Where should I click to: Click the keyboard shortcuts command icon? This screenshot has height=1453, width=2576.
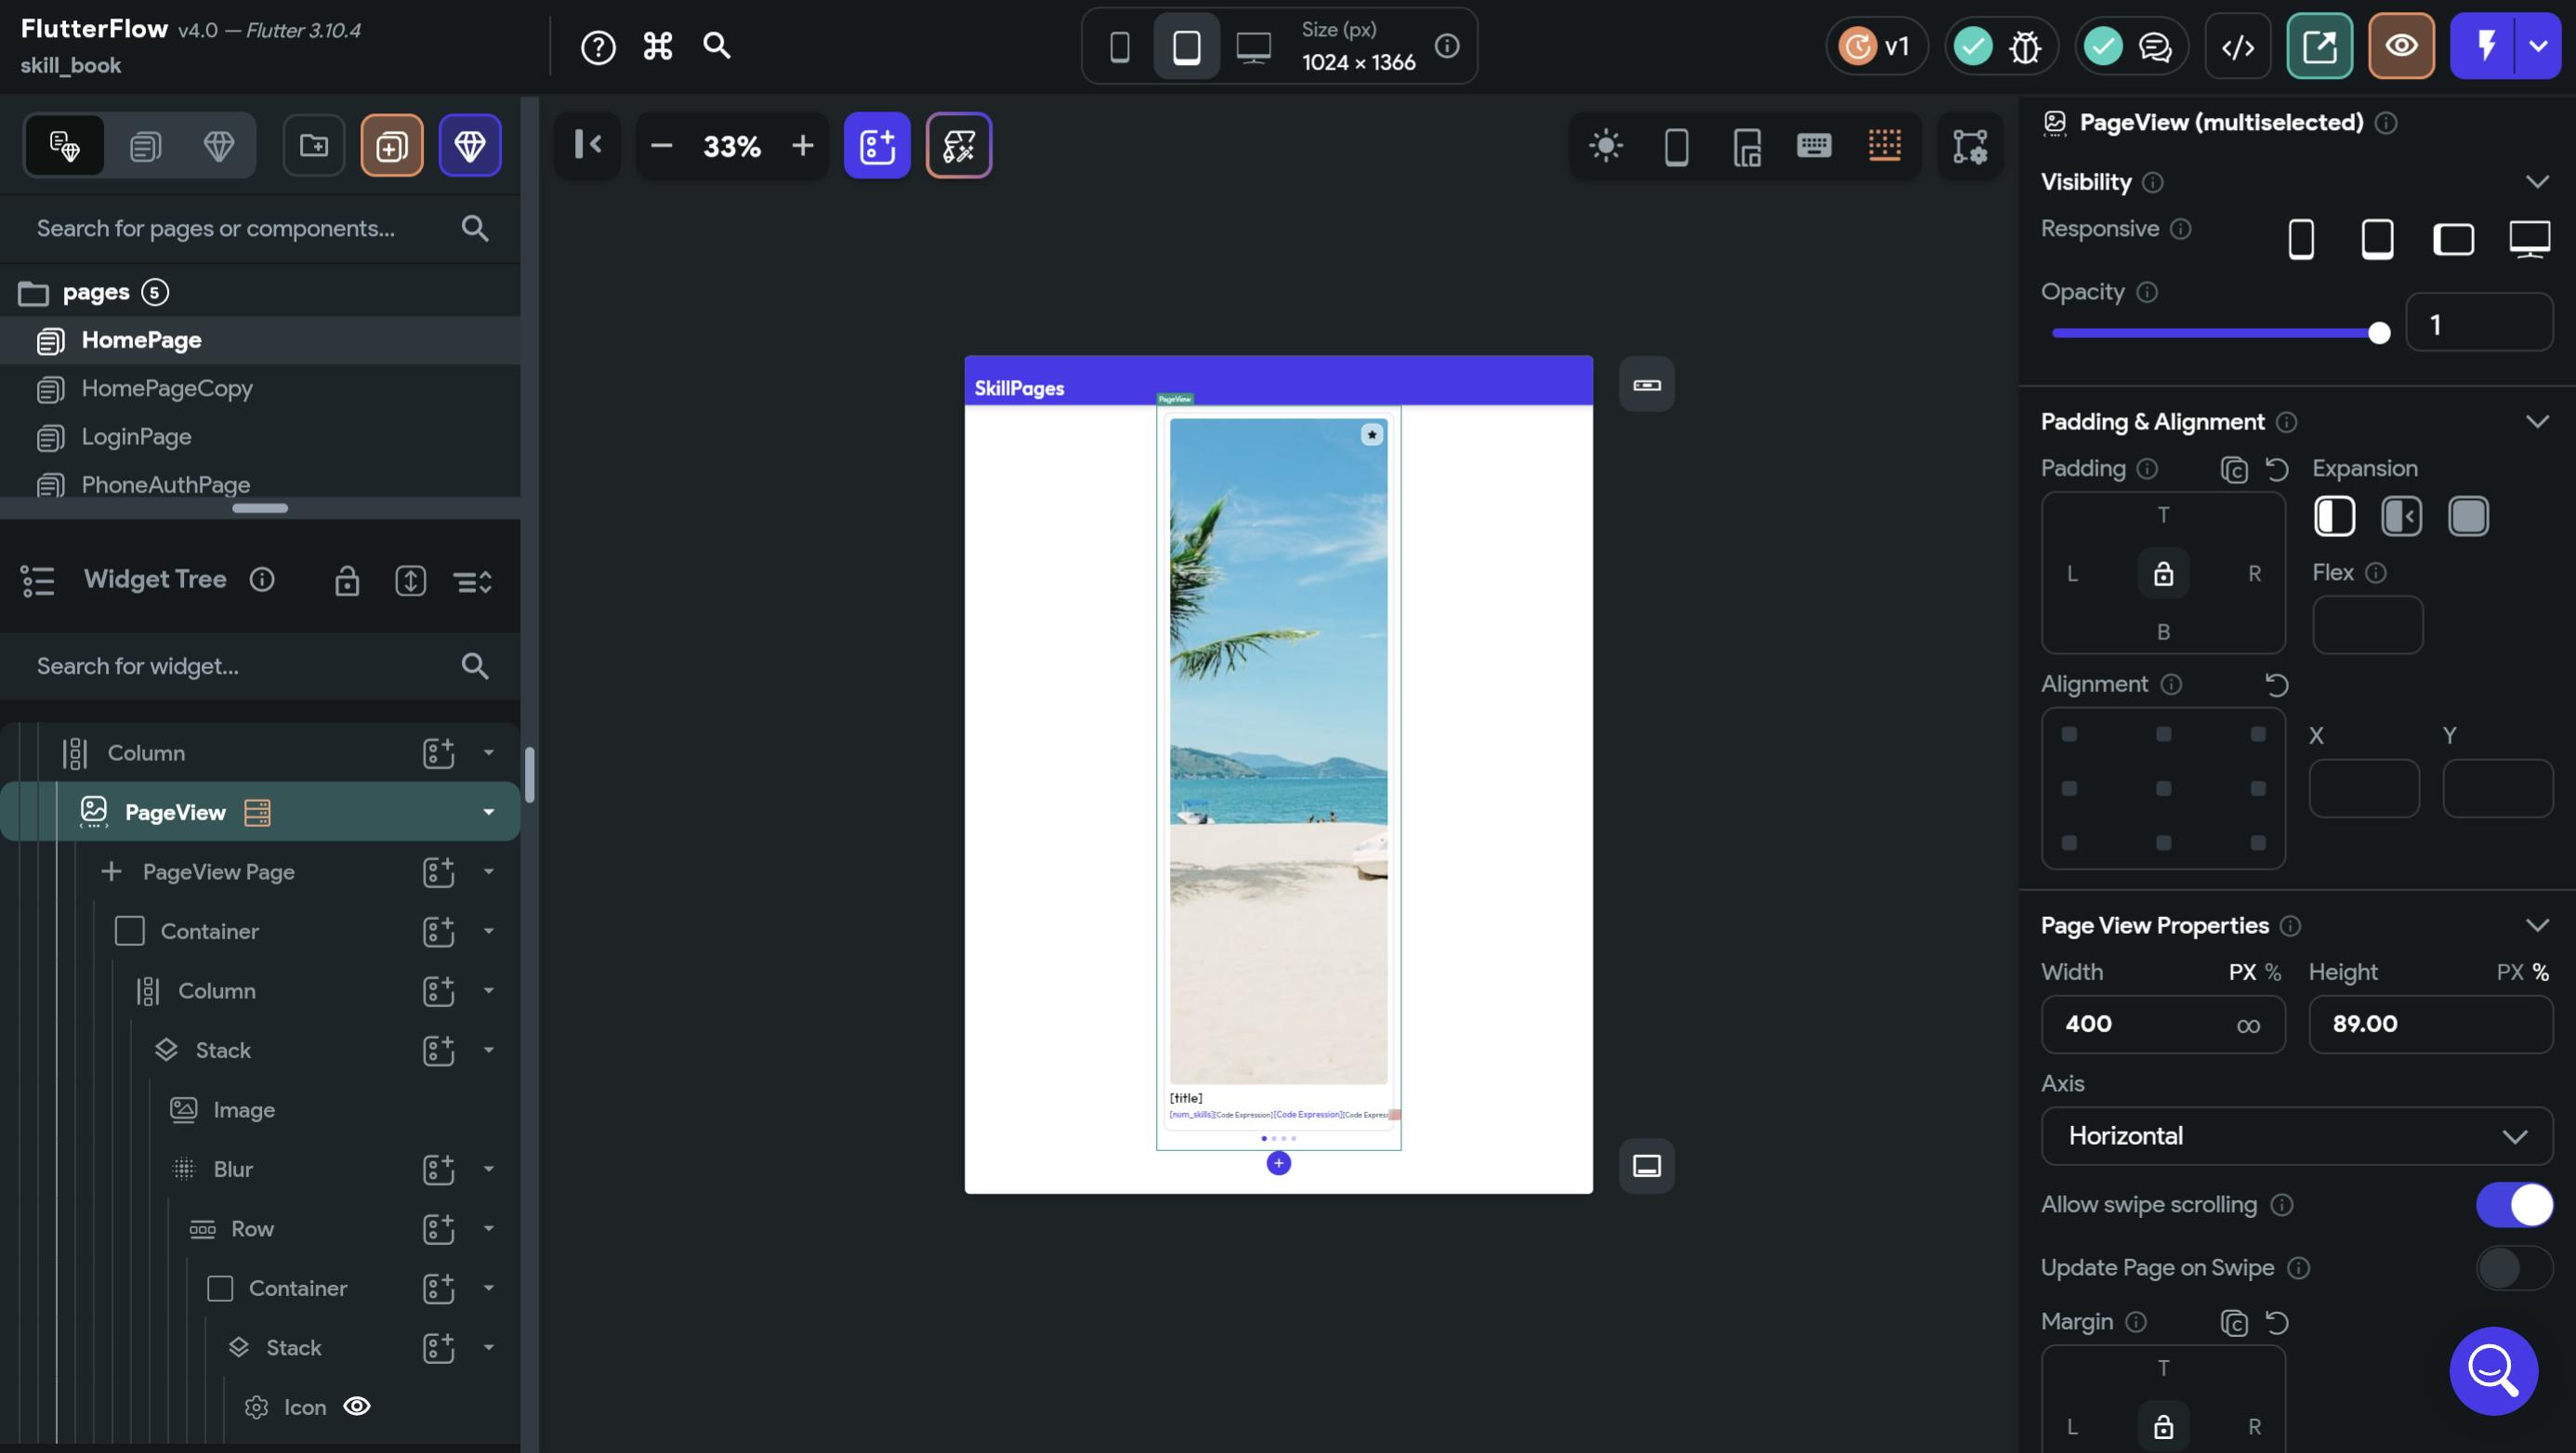(657, 46)
